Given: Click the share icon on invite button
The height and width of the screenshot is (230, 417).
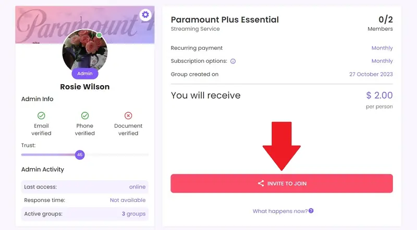Looking at the screenshot, I should (261, 183).
